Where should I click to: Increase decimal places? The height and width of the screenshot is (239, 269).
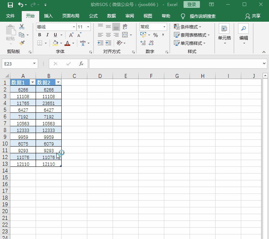(x=143, y=43)
